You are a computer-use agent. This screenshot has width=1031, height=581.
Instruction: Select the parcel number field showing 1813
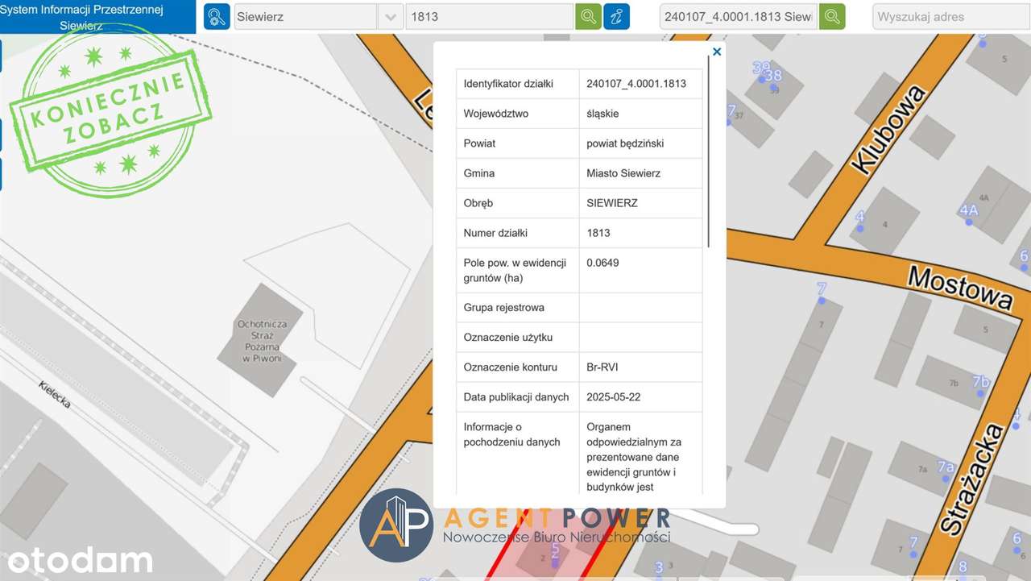pos(487,15)
